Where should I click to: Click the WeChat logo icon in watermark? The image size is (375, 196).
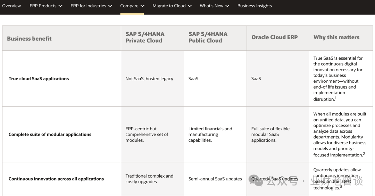tap(258, 181)
